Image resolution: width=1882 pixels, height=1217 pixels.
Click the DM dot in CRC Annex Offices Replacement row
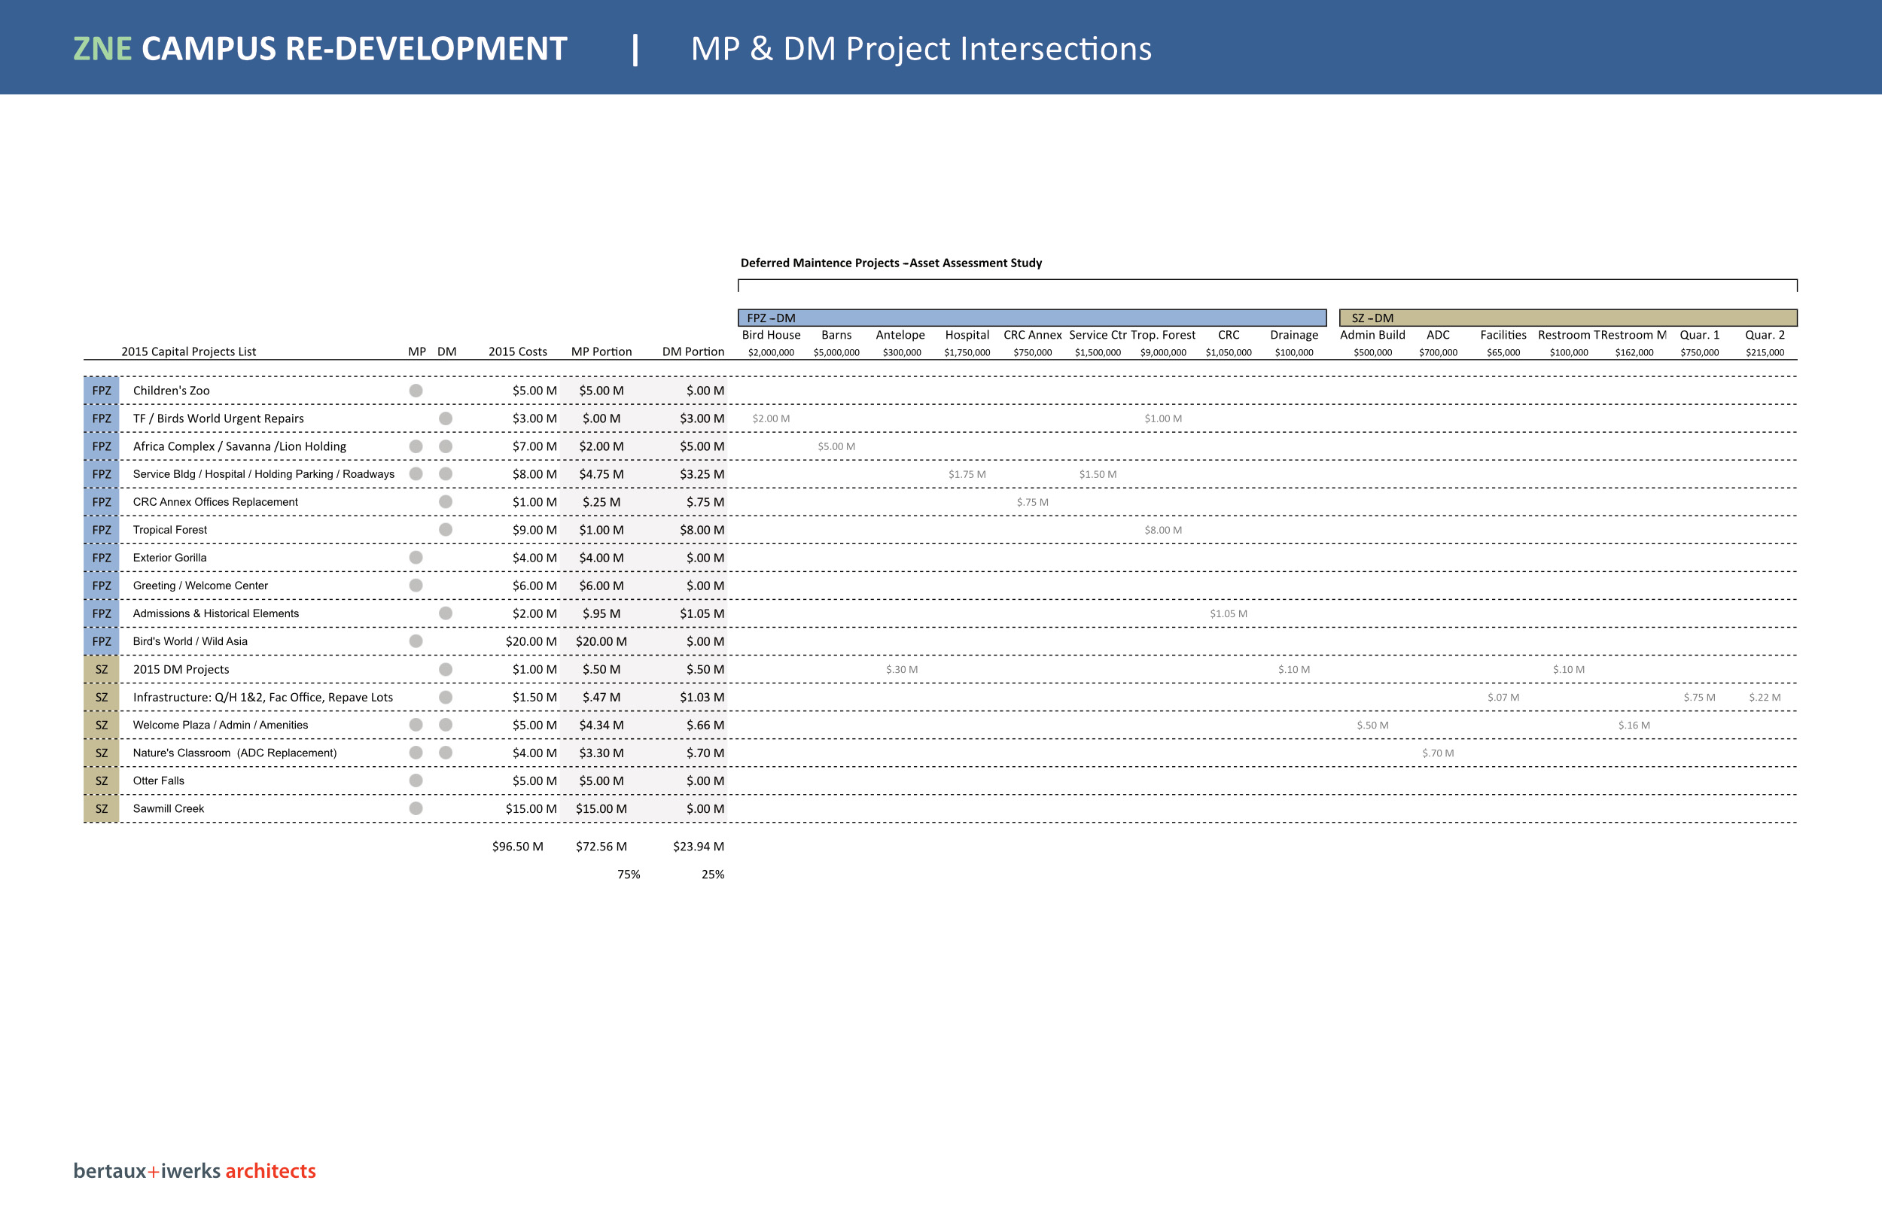[446, 502]
